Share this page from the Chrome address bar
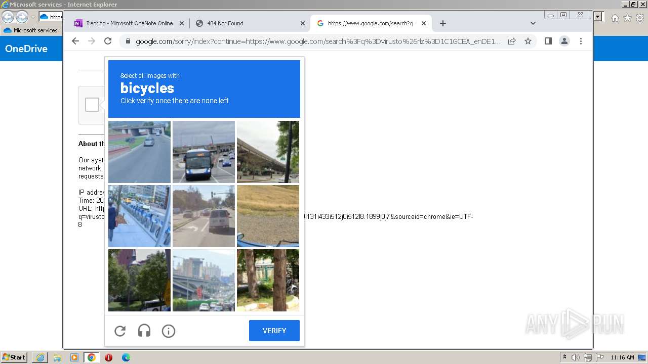648x364 pixels. 512,41
